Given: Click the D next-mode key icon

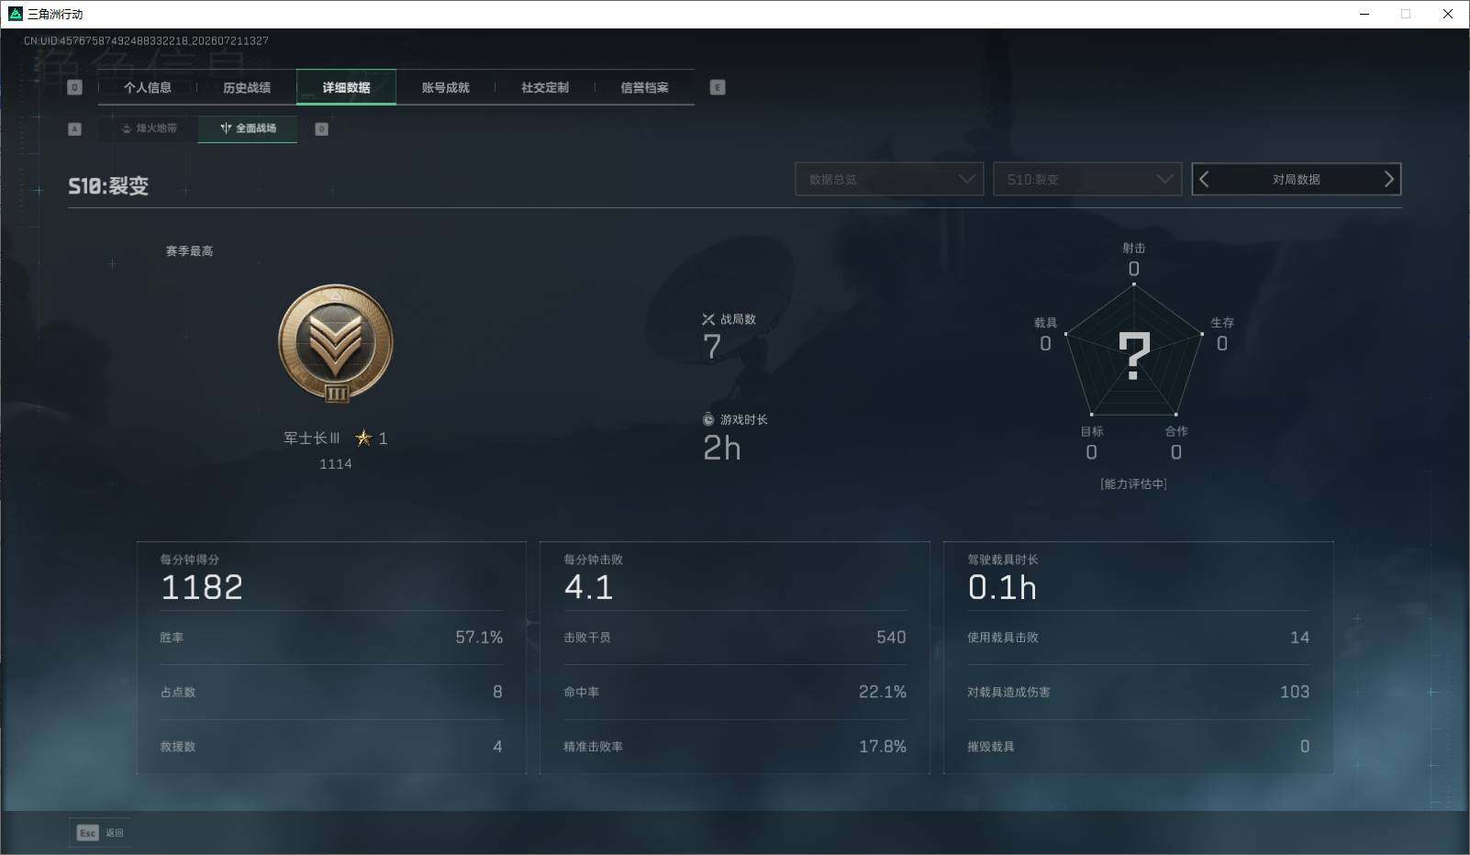Looking at the screenshot, I should point(321,129).
